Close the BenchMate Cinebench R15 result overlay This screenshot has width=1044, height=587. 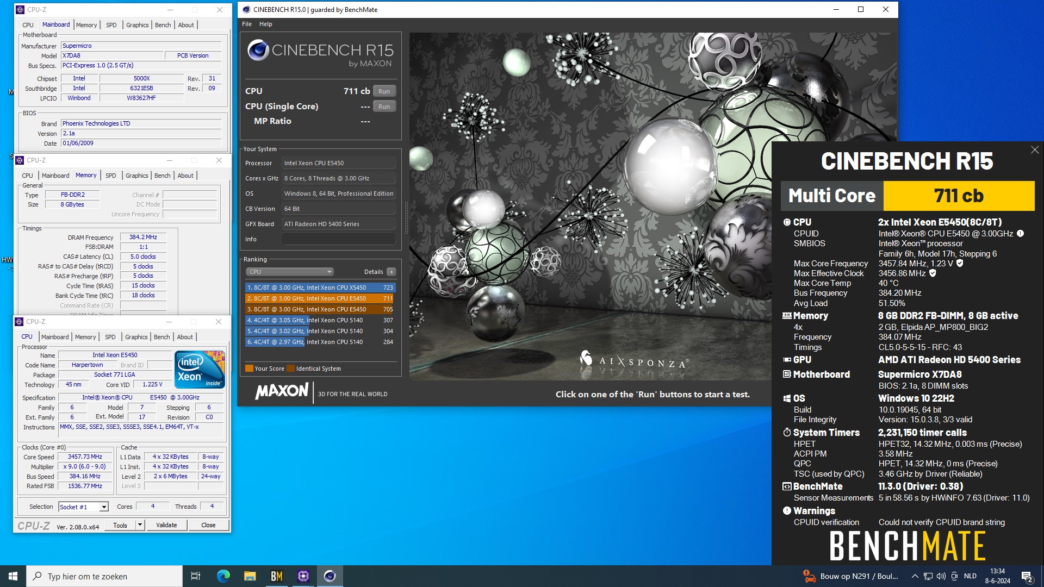(x=1035, y=150)
